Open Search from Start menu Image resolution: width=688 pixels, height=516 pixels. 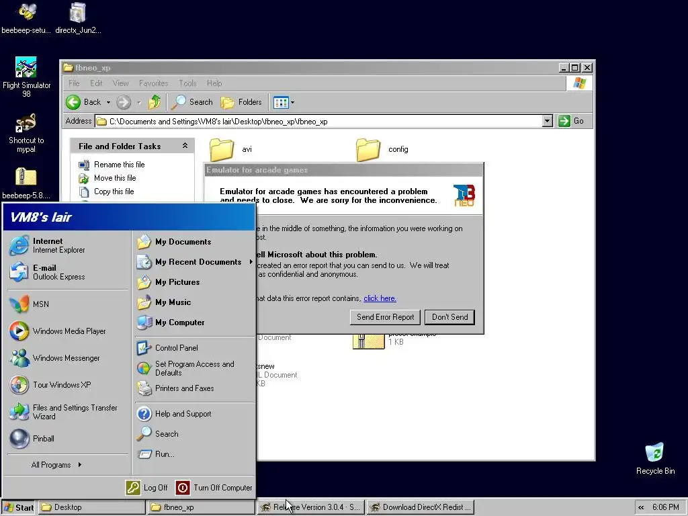coord(157,434)
